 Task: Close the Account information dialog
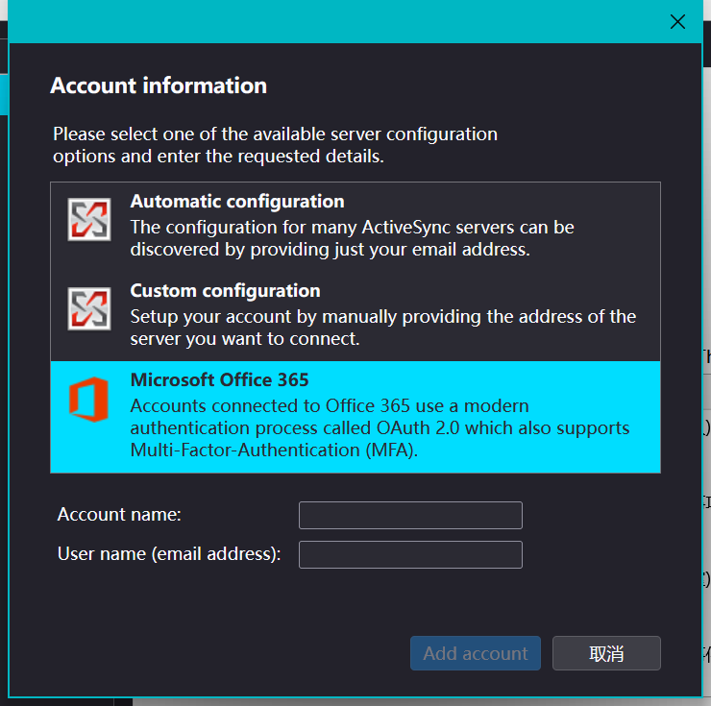pos(677,21)
